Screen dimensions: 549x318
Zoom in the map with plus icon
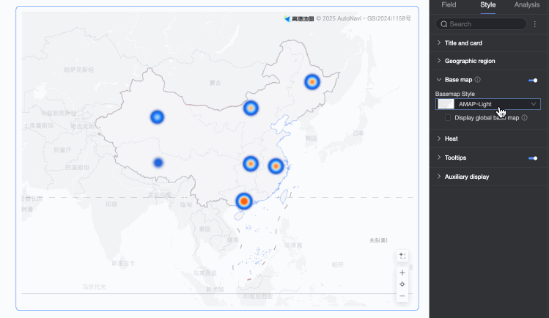point(402,273)
